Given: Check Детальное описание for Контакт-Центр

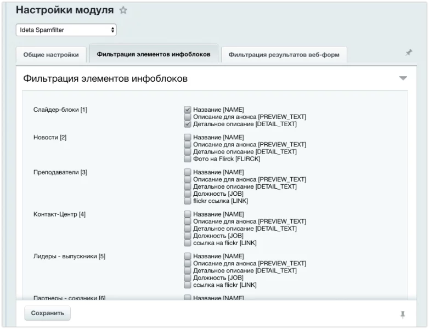Looking at the screenshot, I should coord(188,229).
